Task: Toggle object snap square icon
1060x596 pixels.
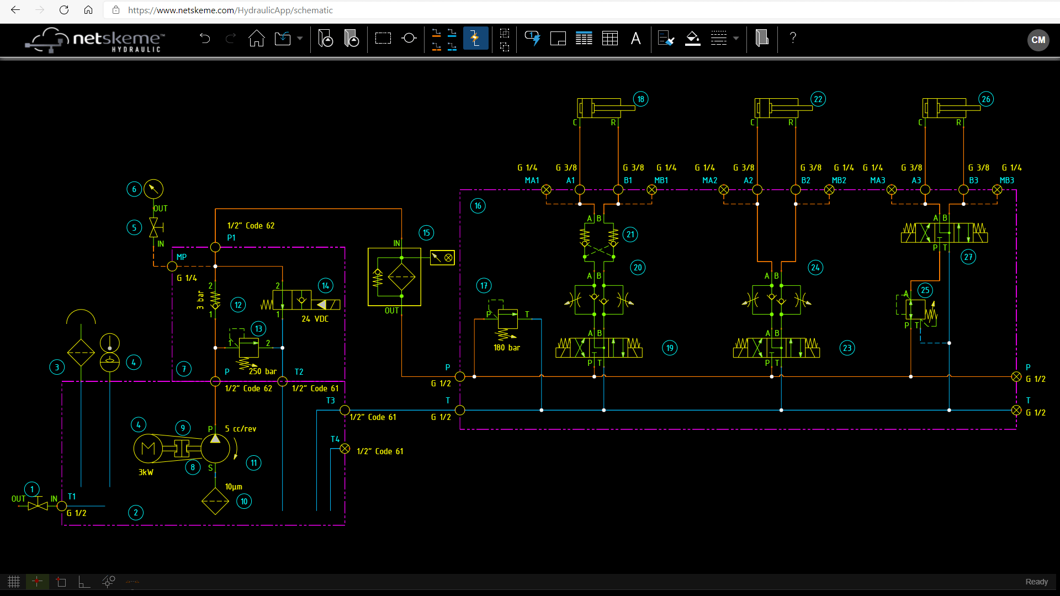Action: (61, 582)
